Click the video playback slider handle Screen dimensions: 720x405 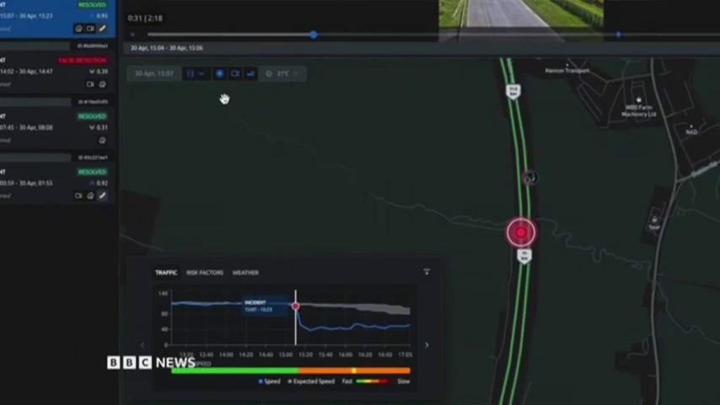(314, 35)
